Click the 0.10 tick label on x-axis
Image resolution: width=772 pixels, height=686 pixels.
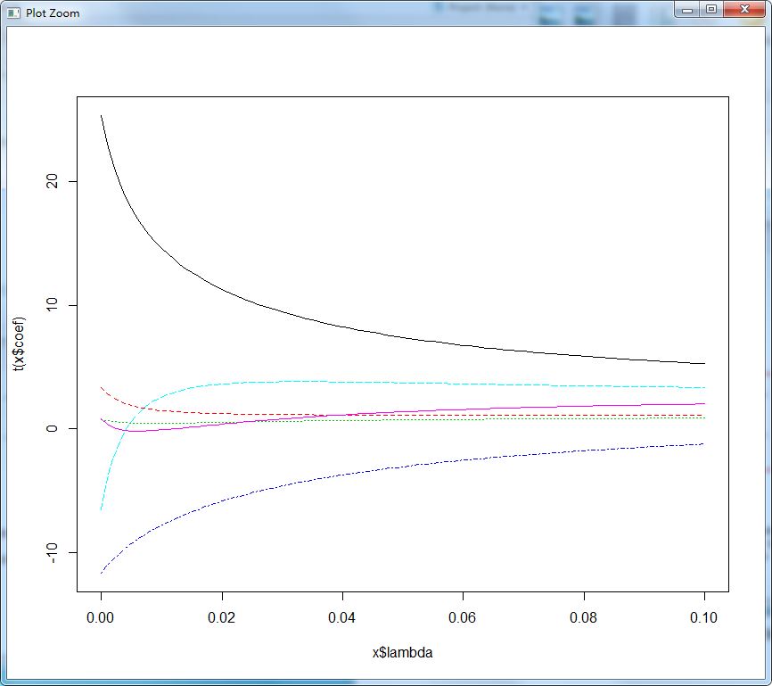pos(704,617)
